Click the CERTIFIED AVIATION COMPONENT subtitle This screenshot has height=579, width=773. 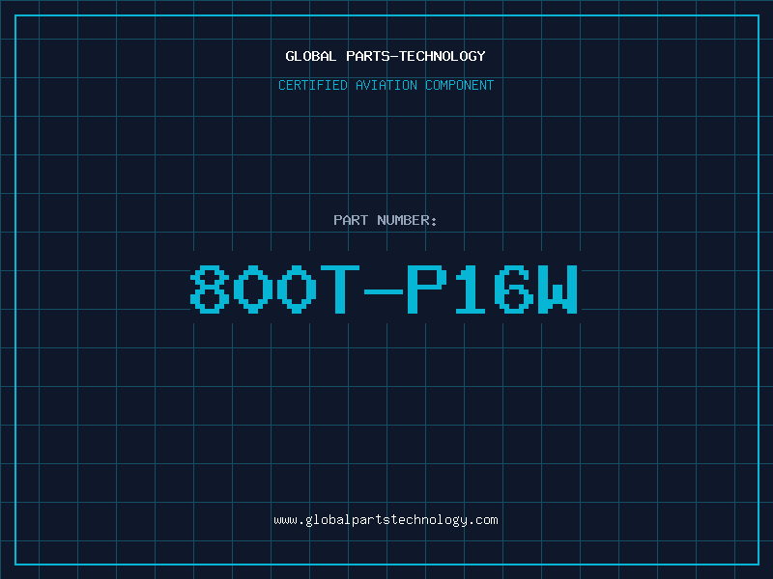tap(386, 85)
